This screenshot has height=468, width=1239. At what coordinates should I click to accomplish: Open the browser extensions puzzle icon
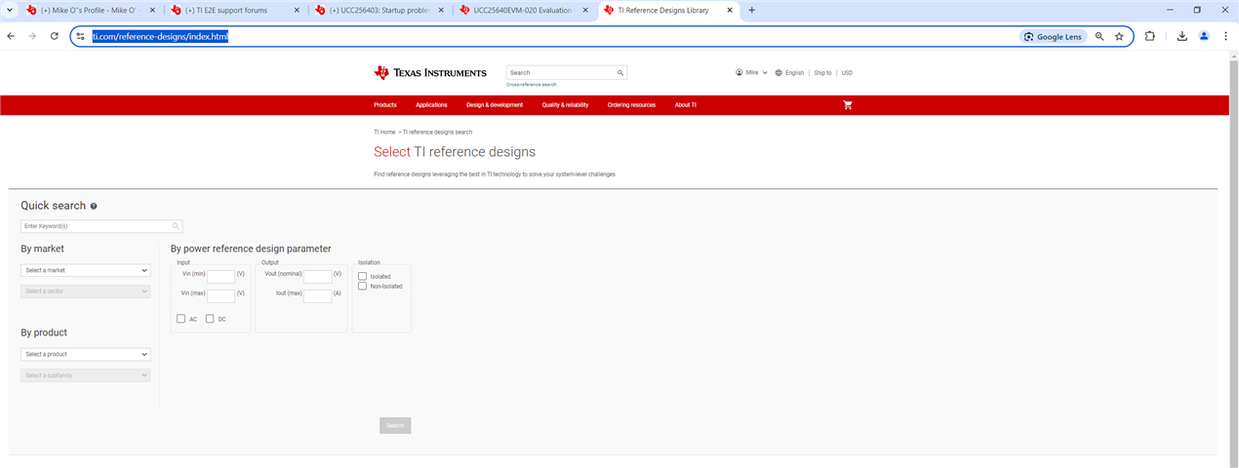[1149, 36]
